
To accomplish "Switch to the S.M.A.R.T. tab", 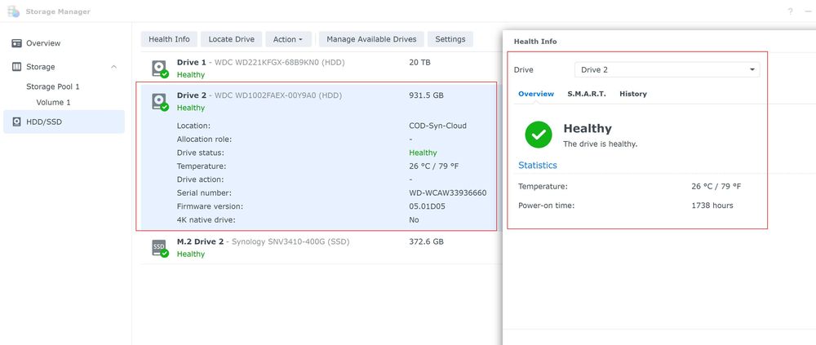I will 587,94.
